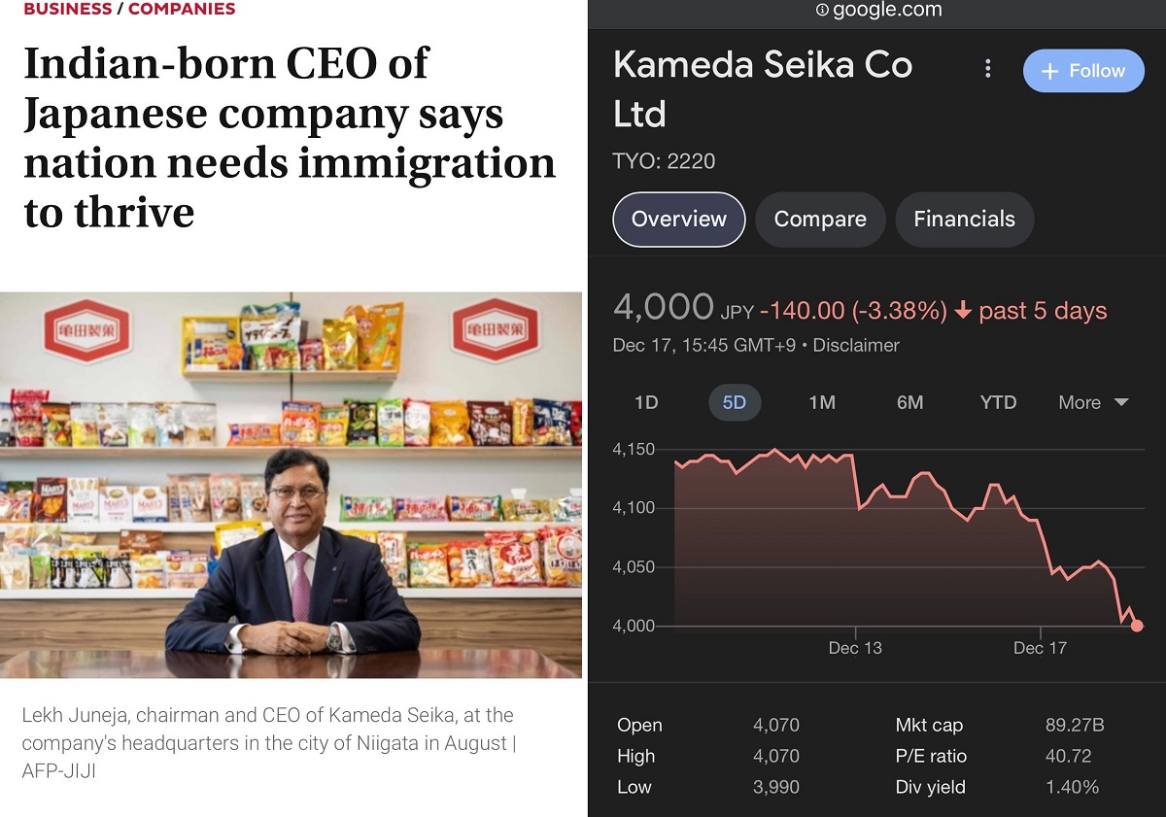Click the BUSINESS section link
The image size is (1166, 817).
coord(67,9)
